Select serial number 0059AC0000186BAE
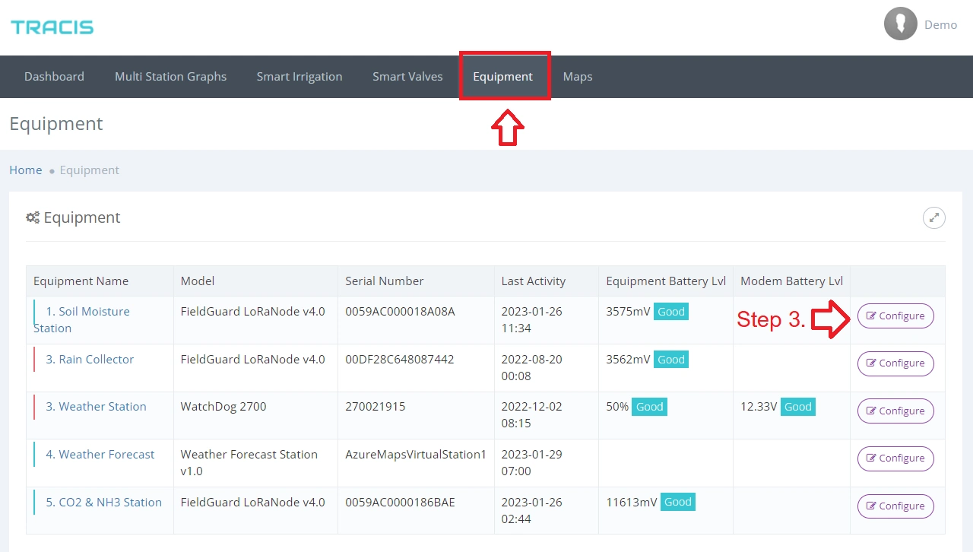973x552 pixels. [x=400, y=503]
